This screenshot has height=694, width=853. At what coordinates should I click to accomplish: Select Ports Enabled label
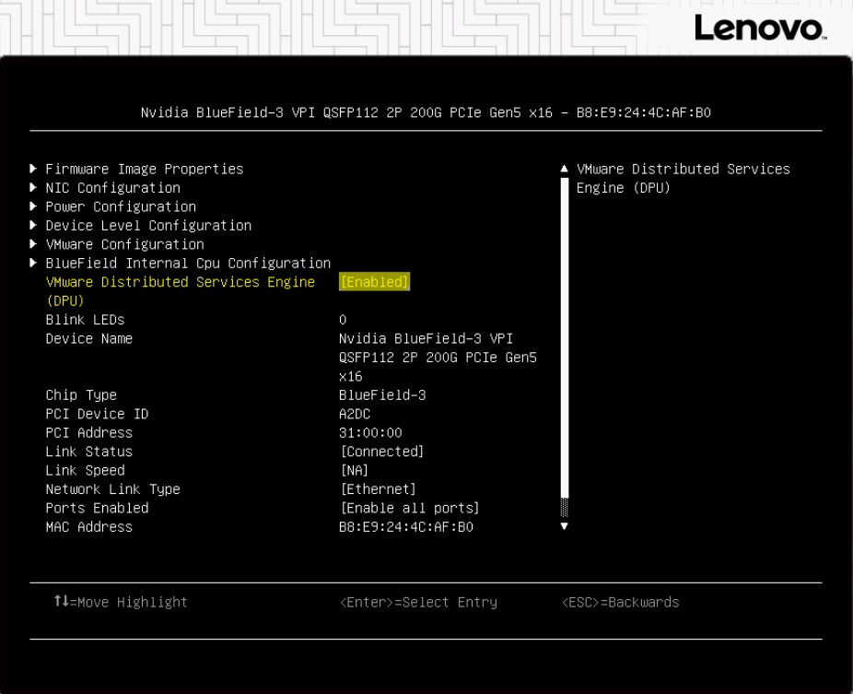(98, 508)
